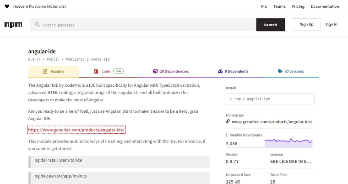Click the sidebar Version value 0.9.77
This screenshot has width=348, height=184.
pyautogui.click(x=232, y=162)
